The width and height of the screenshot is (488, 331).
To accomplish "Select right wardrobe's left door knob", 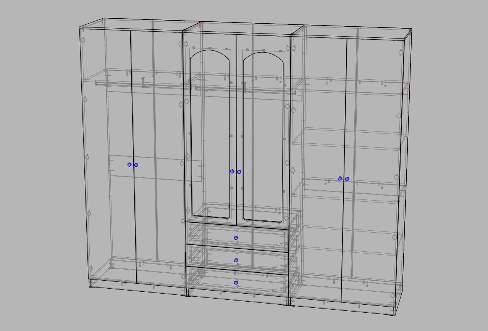I will pos(340,178).
